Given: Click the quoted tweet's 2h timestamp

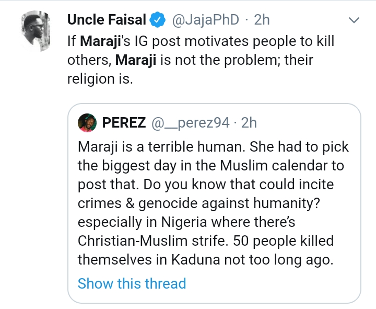Looking at the screenshot, I should 250,123.
